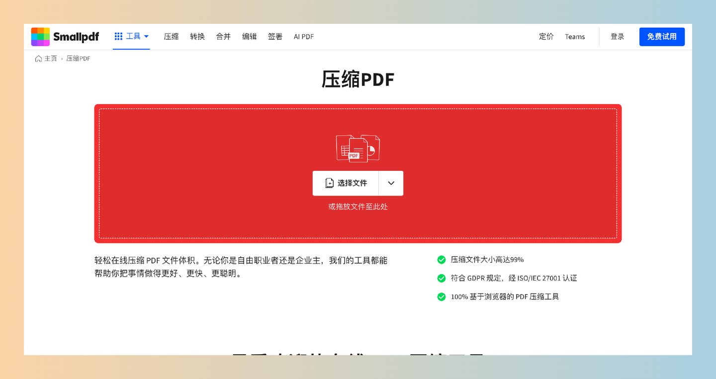This screenshot has height=379, width=716.
Task: Open the 转换 menu
Action: (x=197, y=36)
